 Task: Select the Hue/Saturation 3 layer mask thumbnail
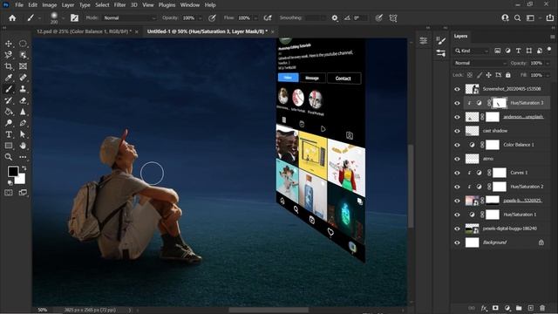coord(500,103)
